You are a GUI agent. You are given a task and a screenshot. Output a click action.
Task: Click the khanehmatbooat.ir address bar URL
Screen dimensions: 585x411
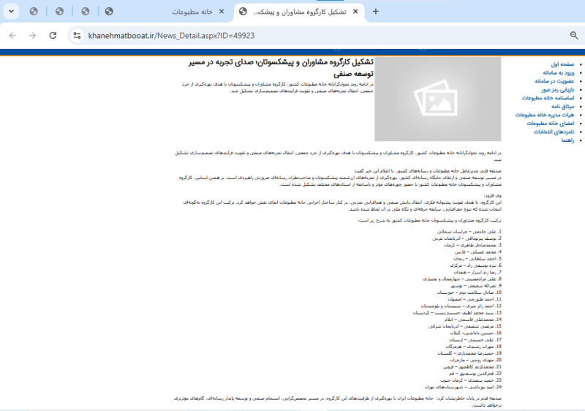171,35
